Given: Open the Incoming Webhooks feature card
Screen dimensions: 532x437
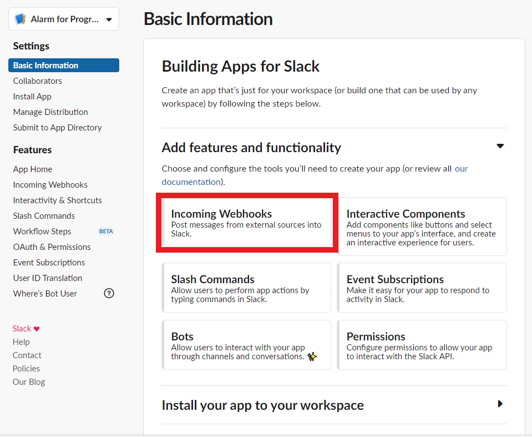Looking at the screenshot, I should click(x=247, y=223).
